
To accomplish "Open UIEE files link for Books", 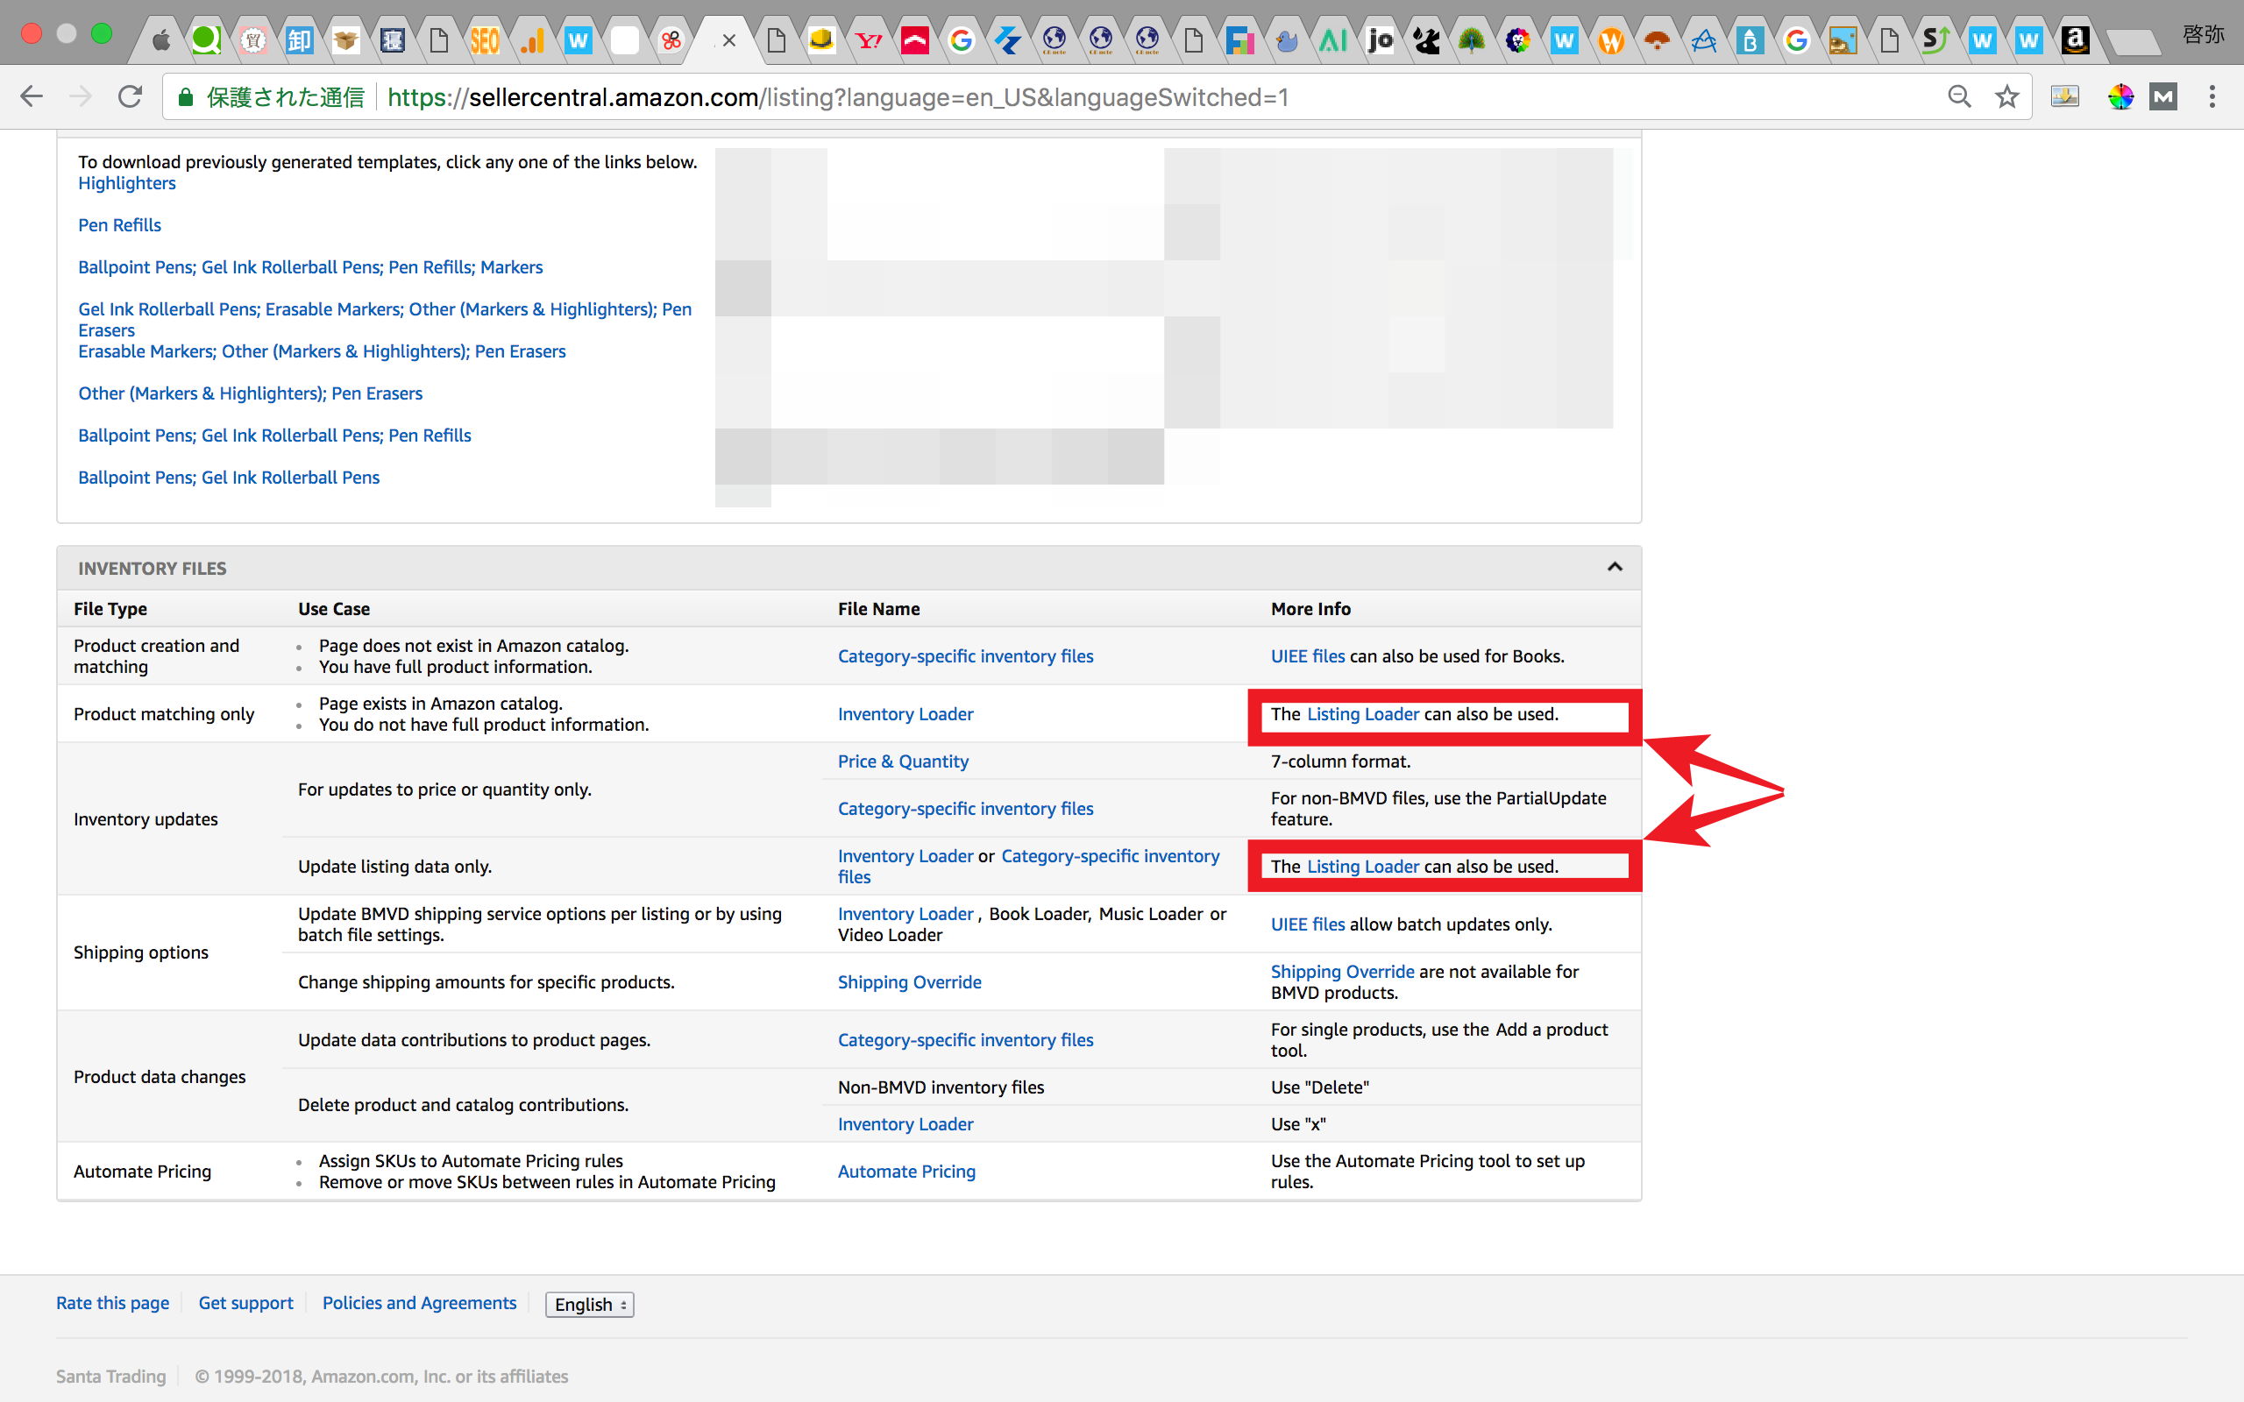I will pos(1308,655).
